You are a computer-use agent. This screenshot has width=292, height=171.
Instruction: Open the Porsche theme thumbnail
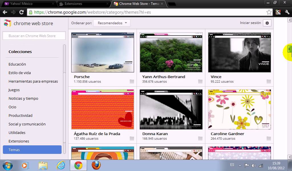click(103, 52)
